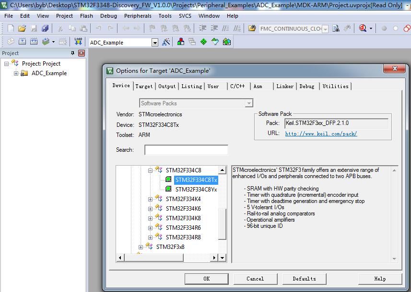Click the Pack field Keil.STM32F3xx_DFP.2.1.0

coord(336,123)
